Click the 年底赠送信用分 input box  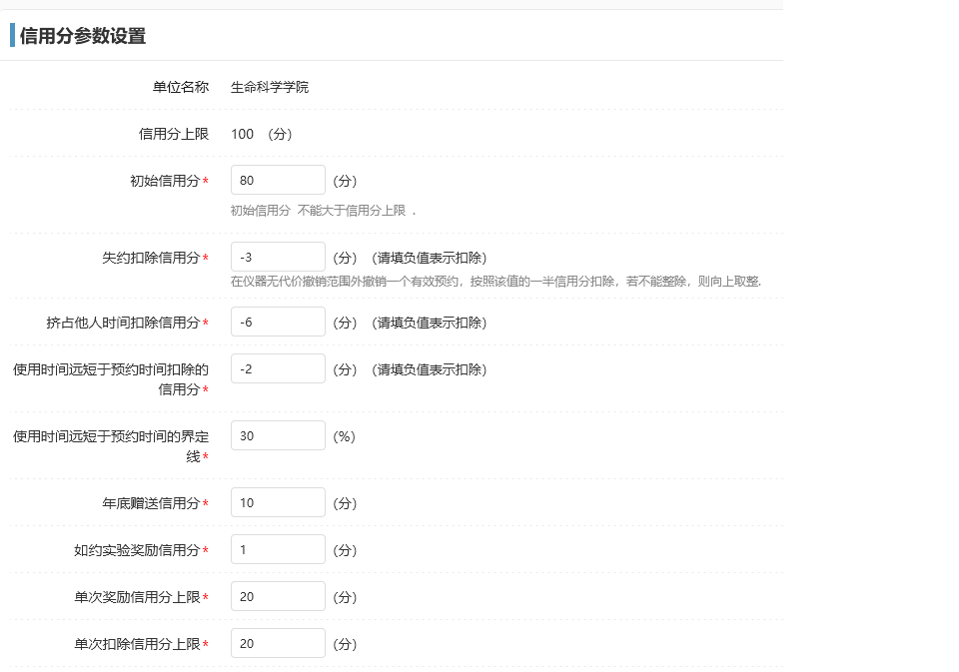(277, 502)
